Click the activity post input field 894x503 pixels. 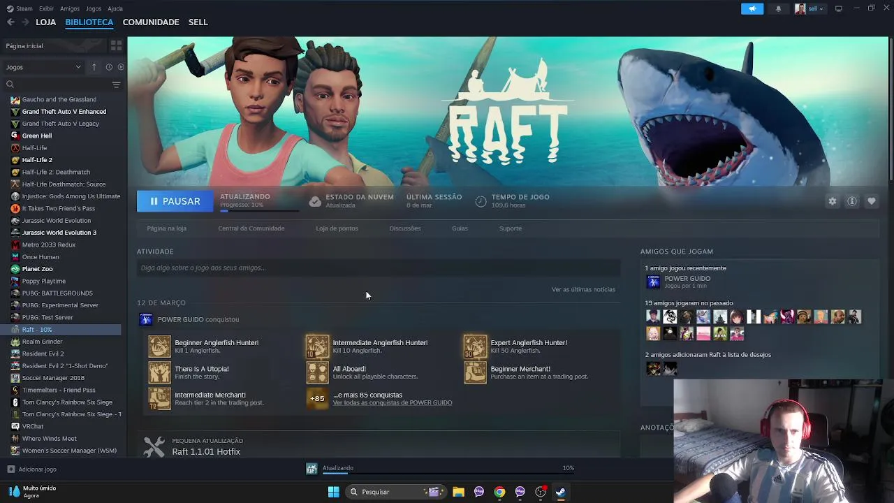[379, 268]
